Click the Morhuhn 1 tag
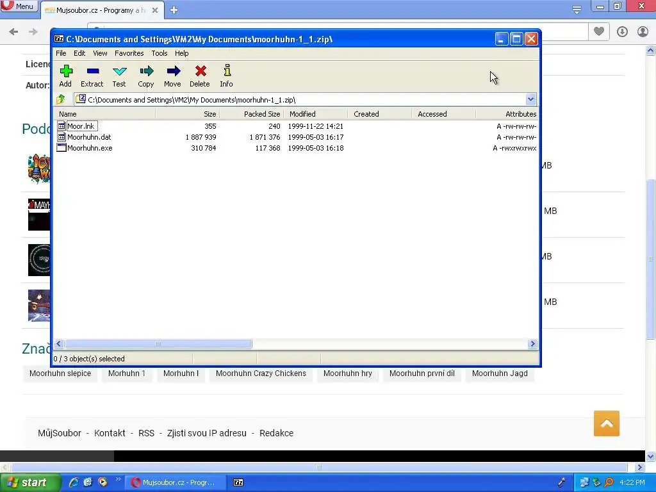This screenshot has height=492, width=656. (127, 373)
